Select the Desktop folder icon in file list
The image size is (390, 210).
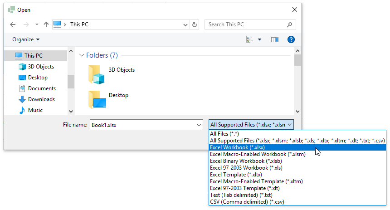[97, 99]
